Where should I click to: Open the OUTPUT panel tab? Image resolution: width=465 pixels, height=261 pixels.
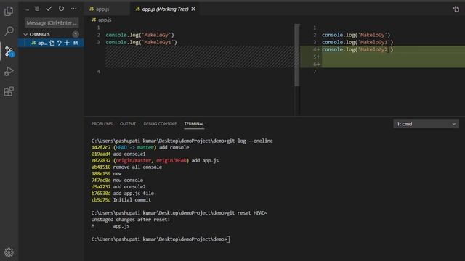(x=128, y=124)
